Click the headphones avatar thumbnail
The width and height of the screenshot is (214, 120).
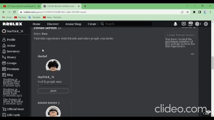click(x=53, y=111)
